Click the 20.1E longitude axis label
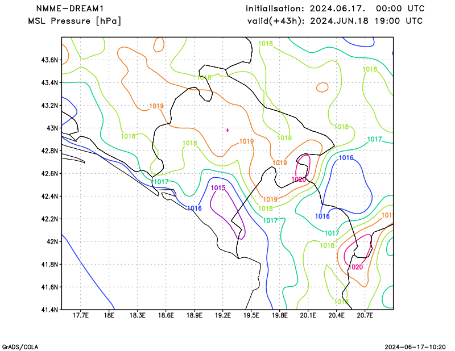 coord(308,315)
